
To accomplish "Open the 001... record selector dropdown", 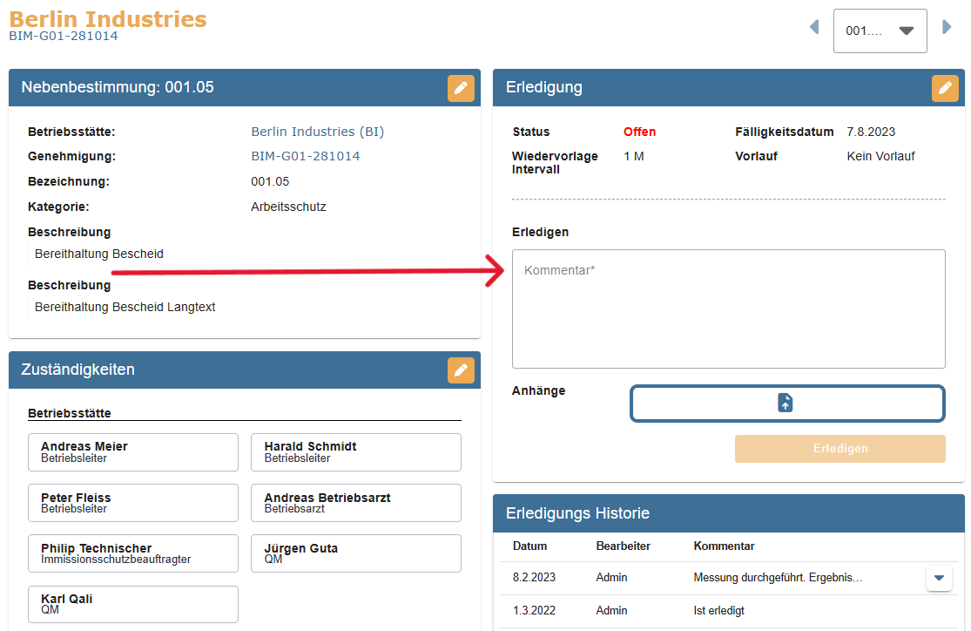I will (x=880, y=31).
